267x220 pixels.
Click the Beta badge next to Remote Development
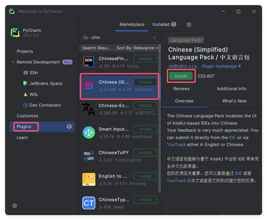click(67, 62)
